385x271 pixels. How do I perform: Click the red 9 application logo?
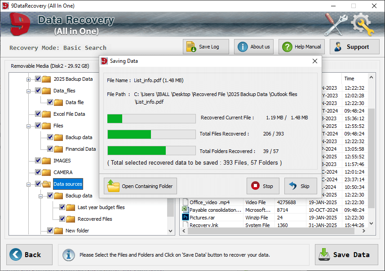pos(20,24)
